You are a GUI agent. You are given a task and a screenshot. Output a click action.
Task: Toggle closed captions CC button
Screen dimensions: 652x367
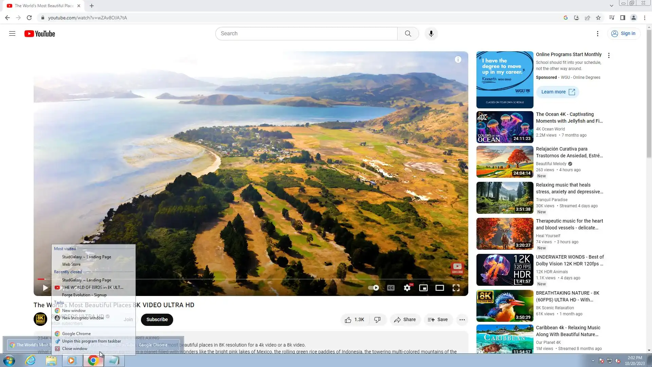(x=391, y=288)
